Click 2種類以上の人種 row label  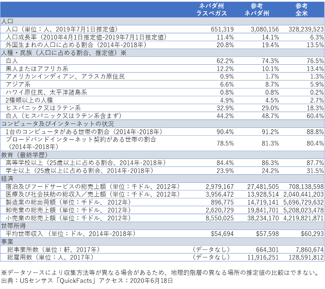coord(29,100)
